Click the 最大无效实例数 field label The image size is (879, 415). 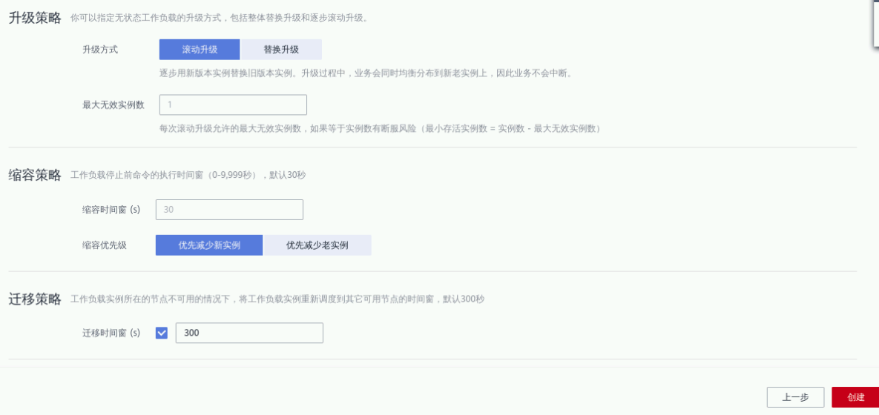[113, 104]
